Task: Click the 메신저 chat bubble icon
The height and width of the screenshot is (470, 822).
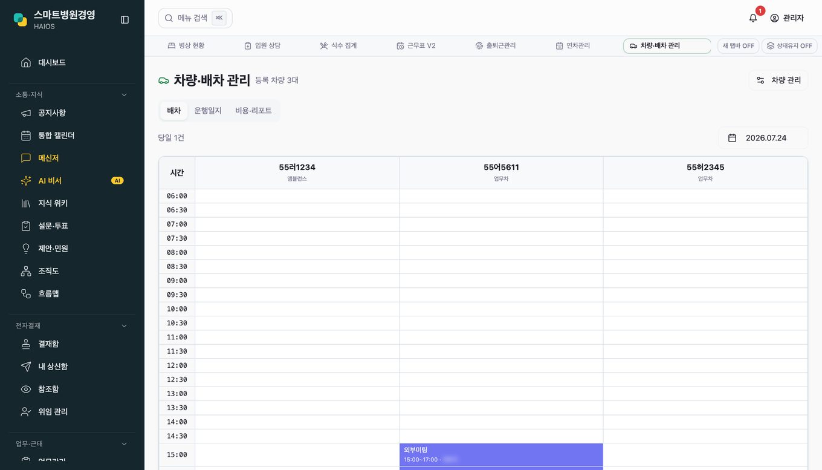Action: [x=26, y=158]
